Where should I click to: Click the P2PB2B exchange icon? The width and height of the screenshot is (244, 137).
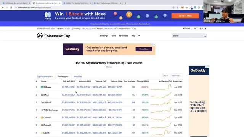point(42,102)
